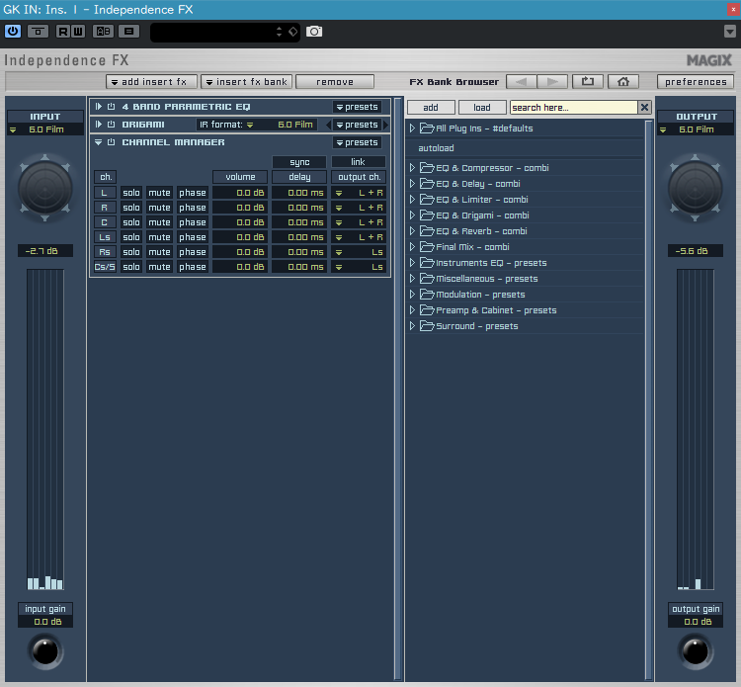Expand Instruments EQ presets folder
This screenshot has width=741, height=687.
(412, 263)
